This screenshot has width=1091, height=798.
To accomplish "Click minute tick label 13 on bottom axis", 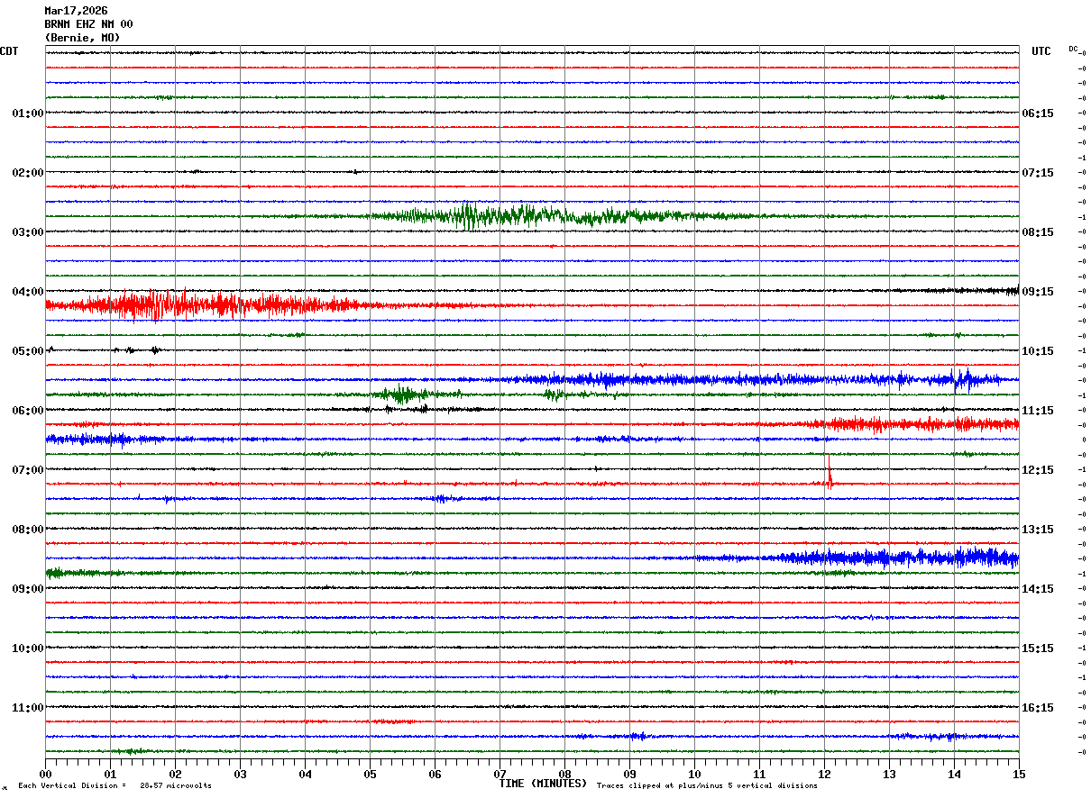I will point(889,774).
